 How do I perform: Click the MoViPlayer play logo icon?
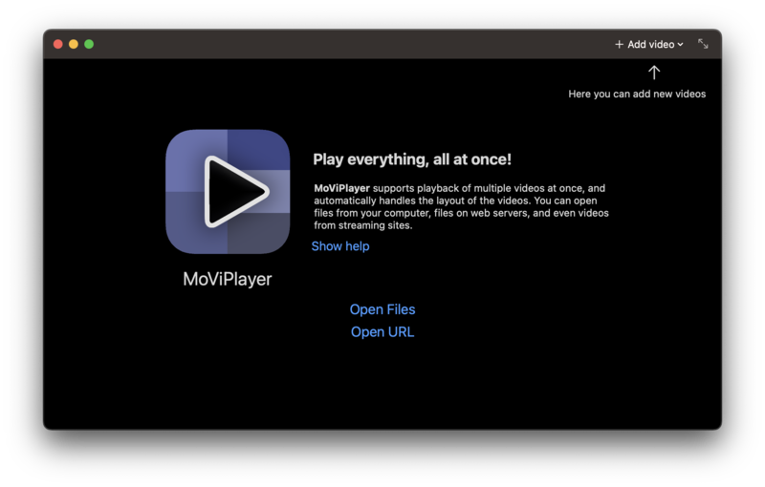228,191
